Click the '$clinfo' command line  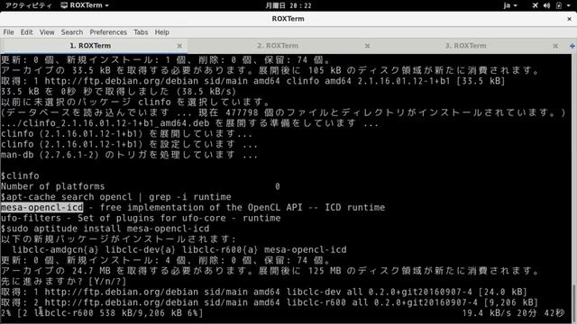20,175
